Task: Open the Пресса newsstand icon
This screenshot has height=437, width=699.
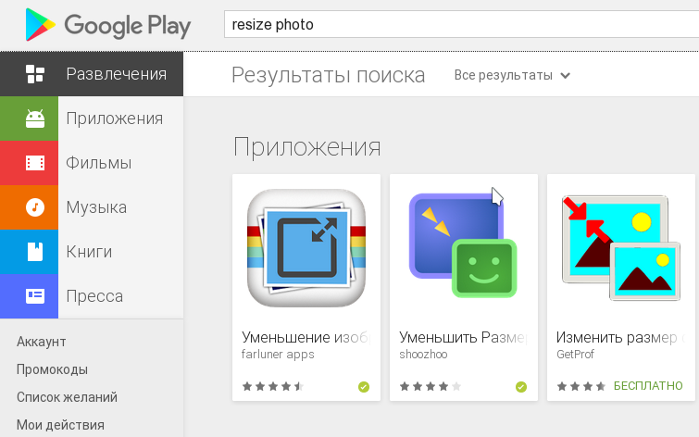Action: tap(35, 296)
